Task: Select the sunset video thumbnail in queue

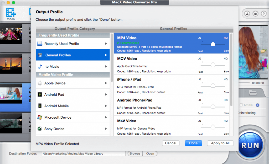Action: (x=11, y=64)
